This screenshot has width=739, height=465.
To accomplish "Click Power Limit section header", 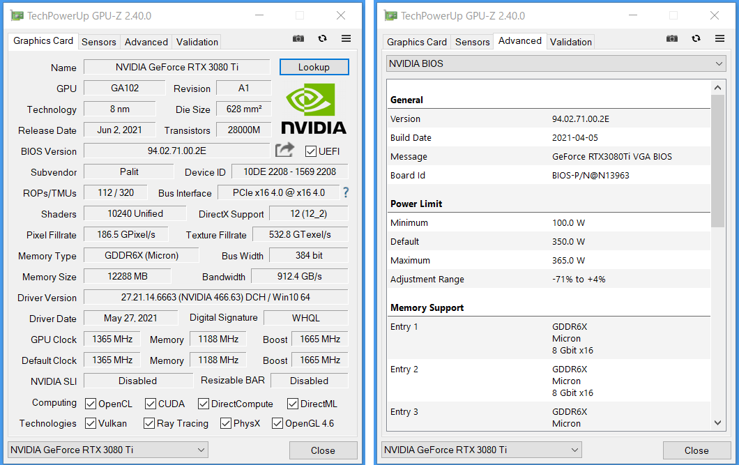I will [416, 204].
